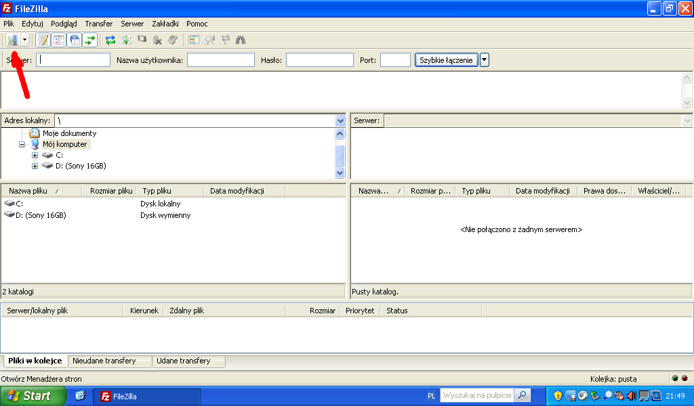Sort remote files by Prawa dos... column

pyautogui.click(x=605, y=191)
